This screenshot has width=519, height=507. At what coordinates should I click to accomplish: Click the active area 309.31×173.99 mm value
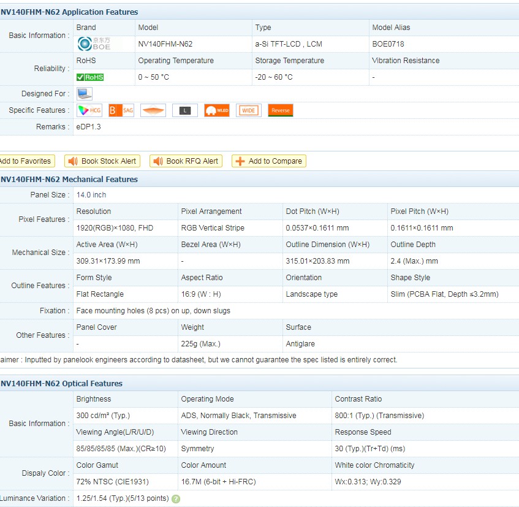click(x=108, y=261)
